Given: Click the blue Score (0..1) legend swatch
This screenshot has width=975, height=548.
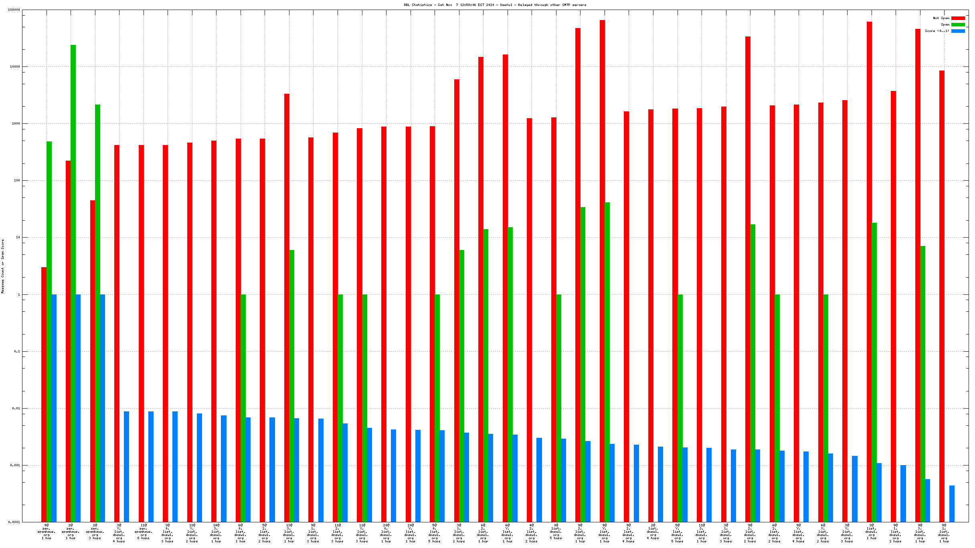Looking at the screenshot, I should (x=958, y=31).
